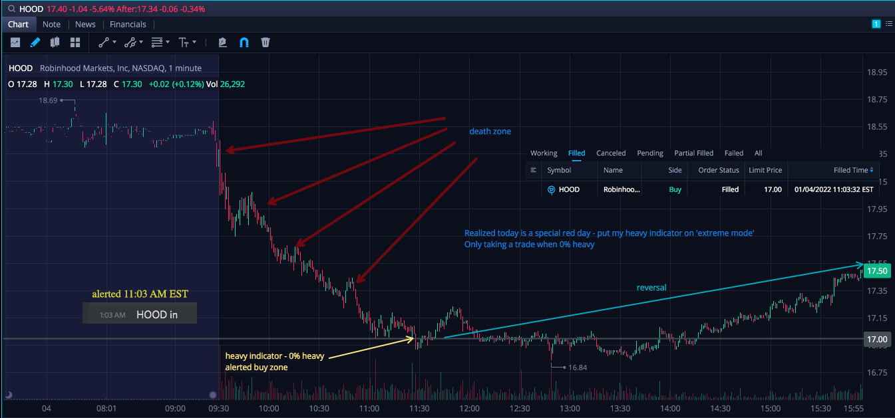This screenshot has width=895, height=418.
Task: Select the pencil drawing tool
Action: click(x=35, y=43)
